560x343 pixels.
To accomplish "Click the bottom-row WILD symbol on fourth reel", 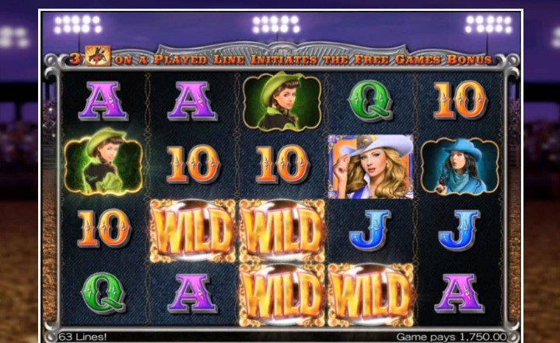I will [x=371, y=295].
